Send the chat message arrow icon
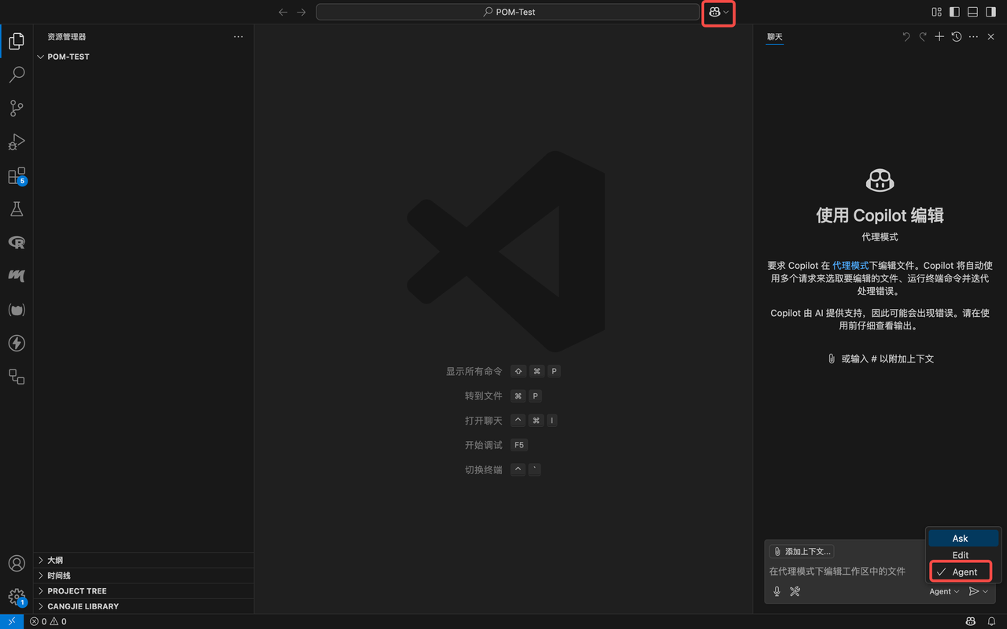Image resolution: width=1007 pixels, height=629 pixels. 974,591
